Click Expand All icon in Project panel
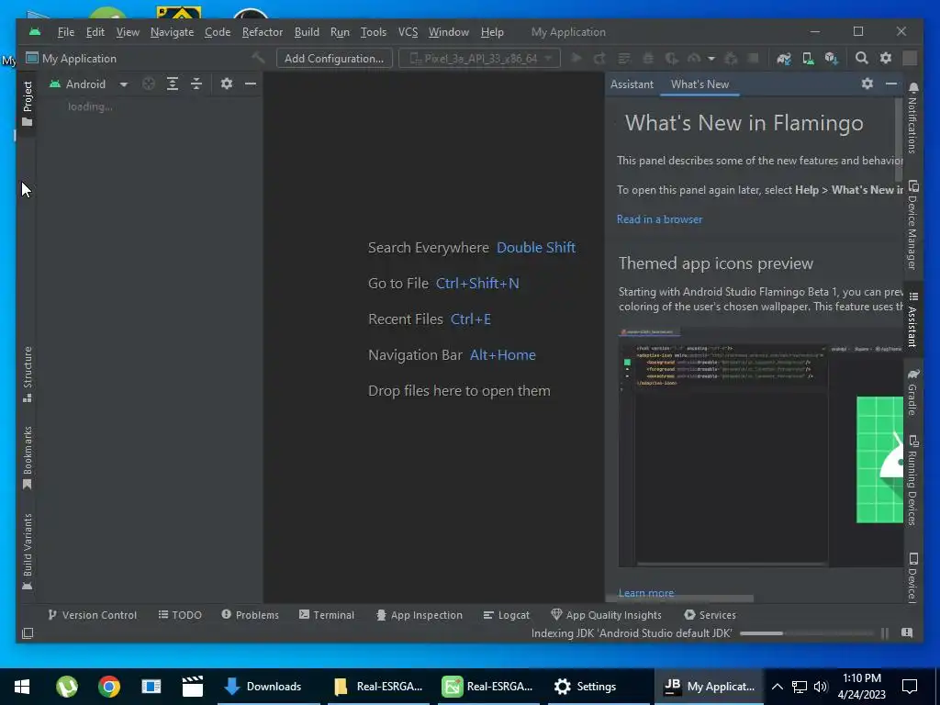The height and width of the screenshot is (705, 940). click(x=173, y=84)
